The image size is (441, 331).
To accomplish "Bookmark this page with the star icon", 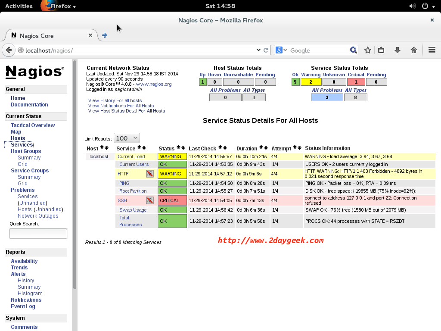I will 368,50.
